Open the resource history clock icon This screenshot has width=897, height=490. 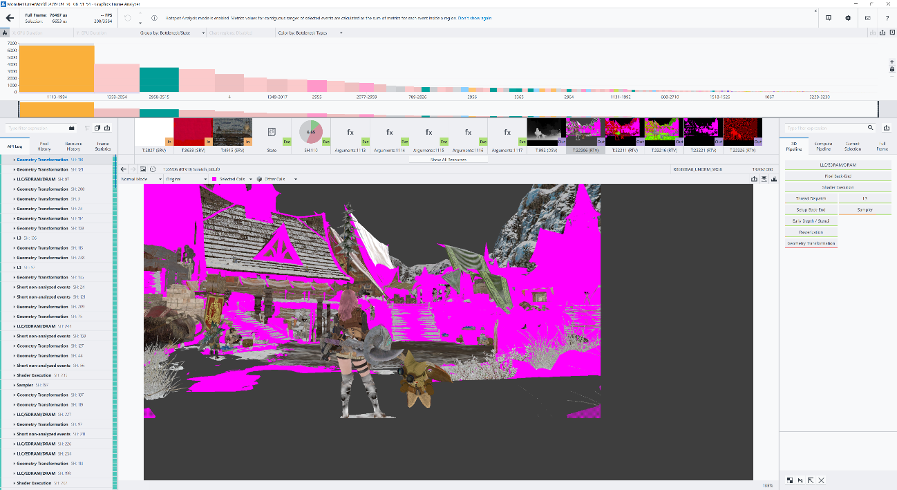click(153, 169)
